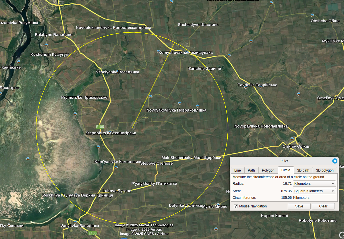Click the Mali Shcherbaky place label
The image size is (344, 239).
pos(191,158)
